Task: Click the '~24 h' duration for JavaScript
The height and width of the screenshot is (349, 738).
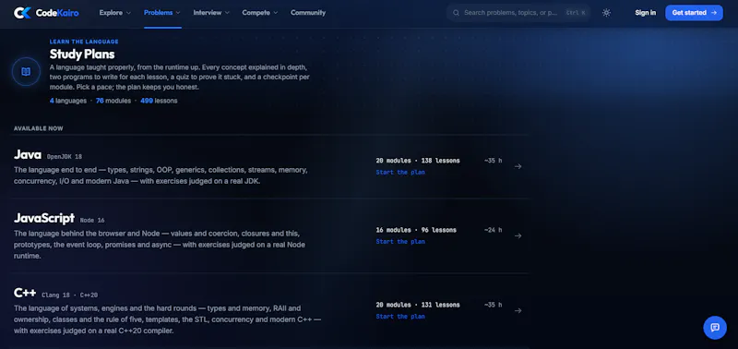Action: pos(493,230)
